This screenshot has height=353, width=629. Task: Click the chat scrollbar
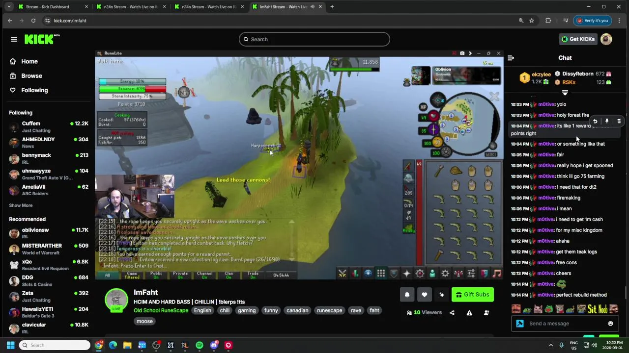pos(626,292)
